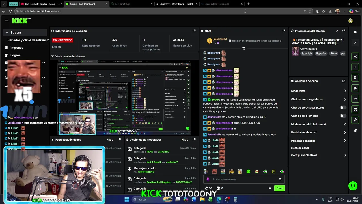Open Excel from the taskbar

tap(211, 199)
